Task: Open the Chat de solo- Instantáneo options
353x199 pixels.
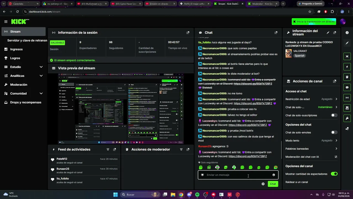Action: [311, 107]
